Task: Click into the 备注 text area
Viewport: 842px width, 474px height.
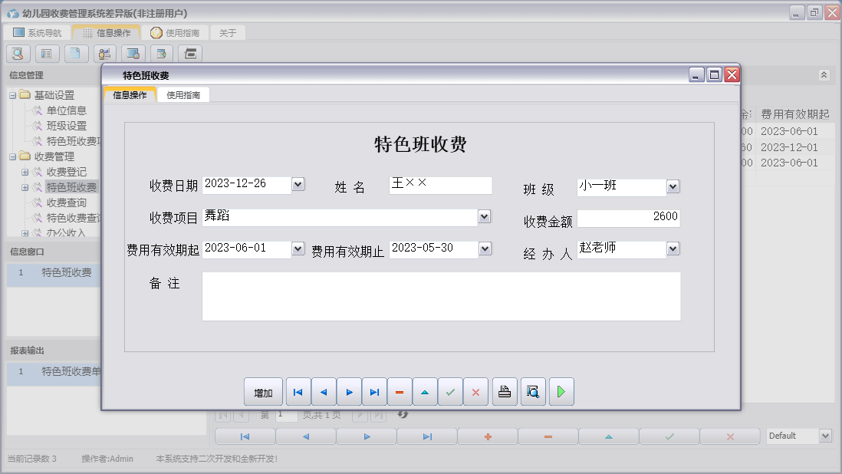Action: tap(441, 296)
